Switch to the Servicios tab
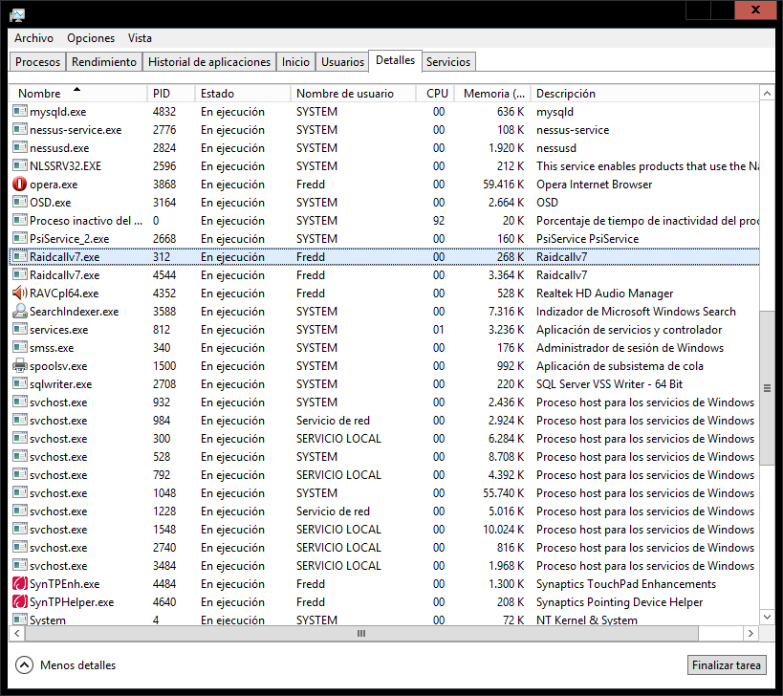Image resolution: width=783 pixels, height=696 pixels. pyautogui.click(x=448, y=62)
